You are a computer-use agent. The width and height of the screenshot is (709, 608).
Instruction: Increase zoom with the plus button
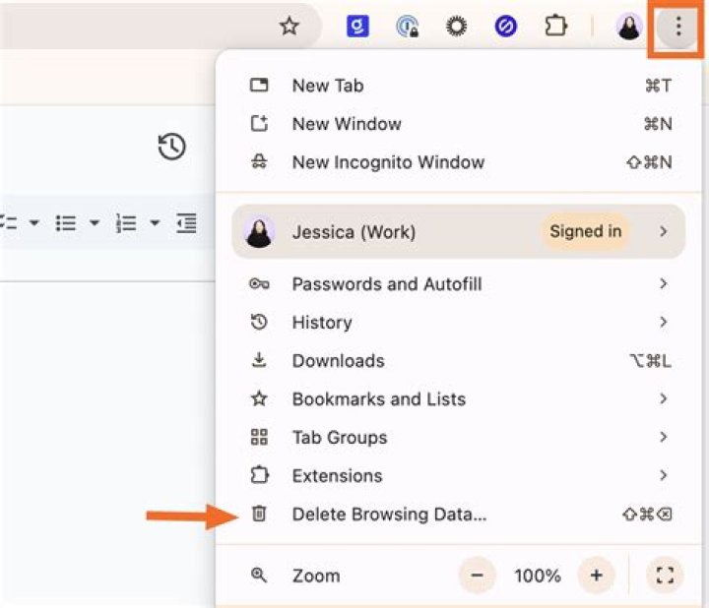596,576
